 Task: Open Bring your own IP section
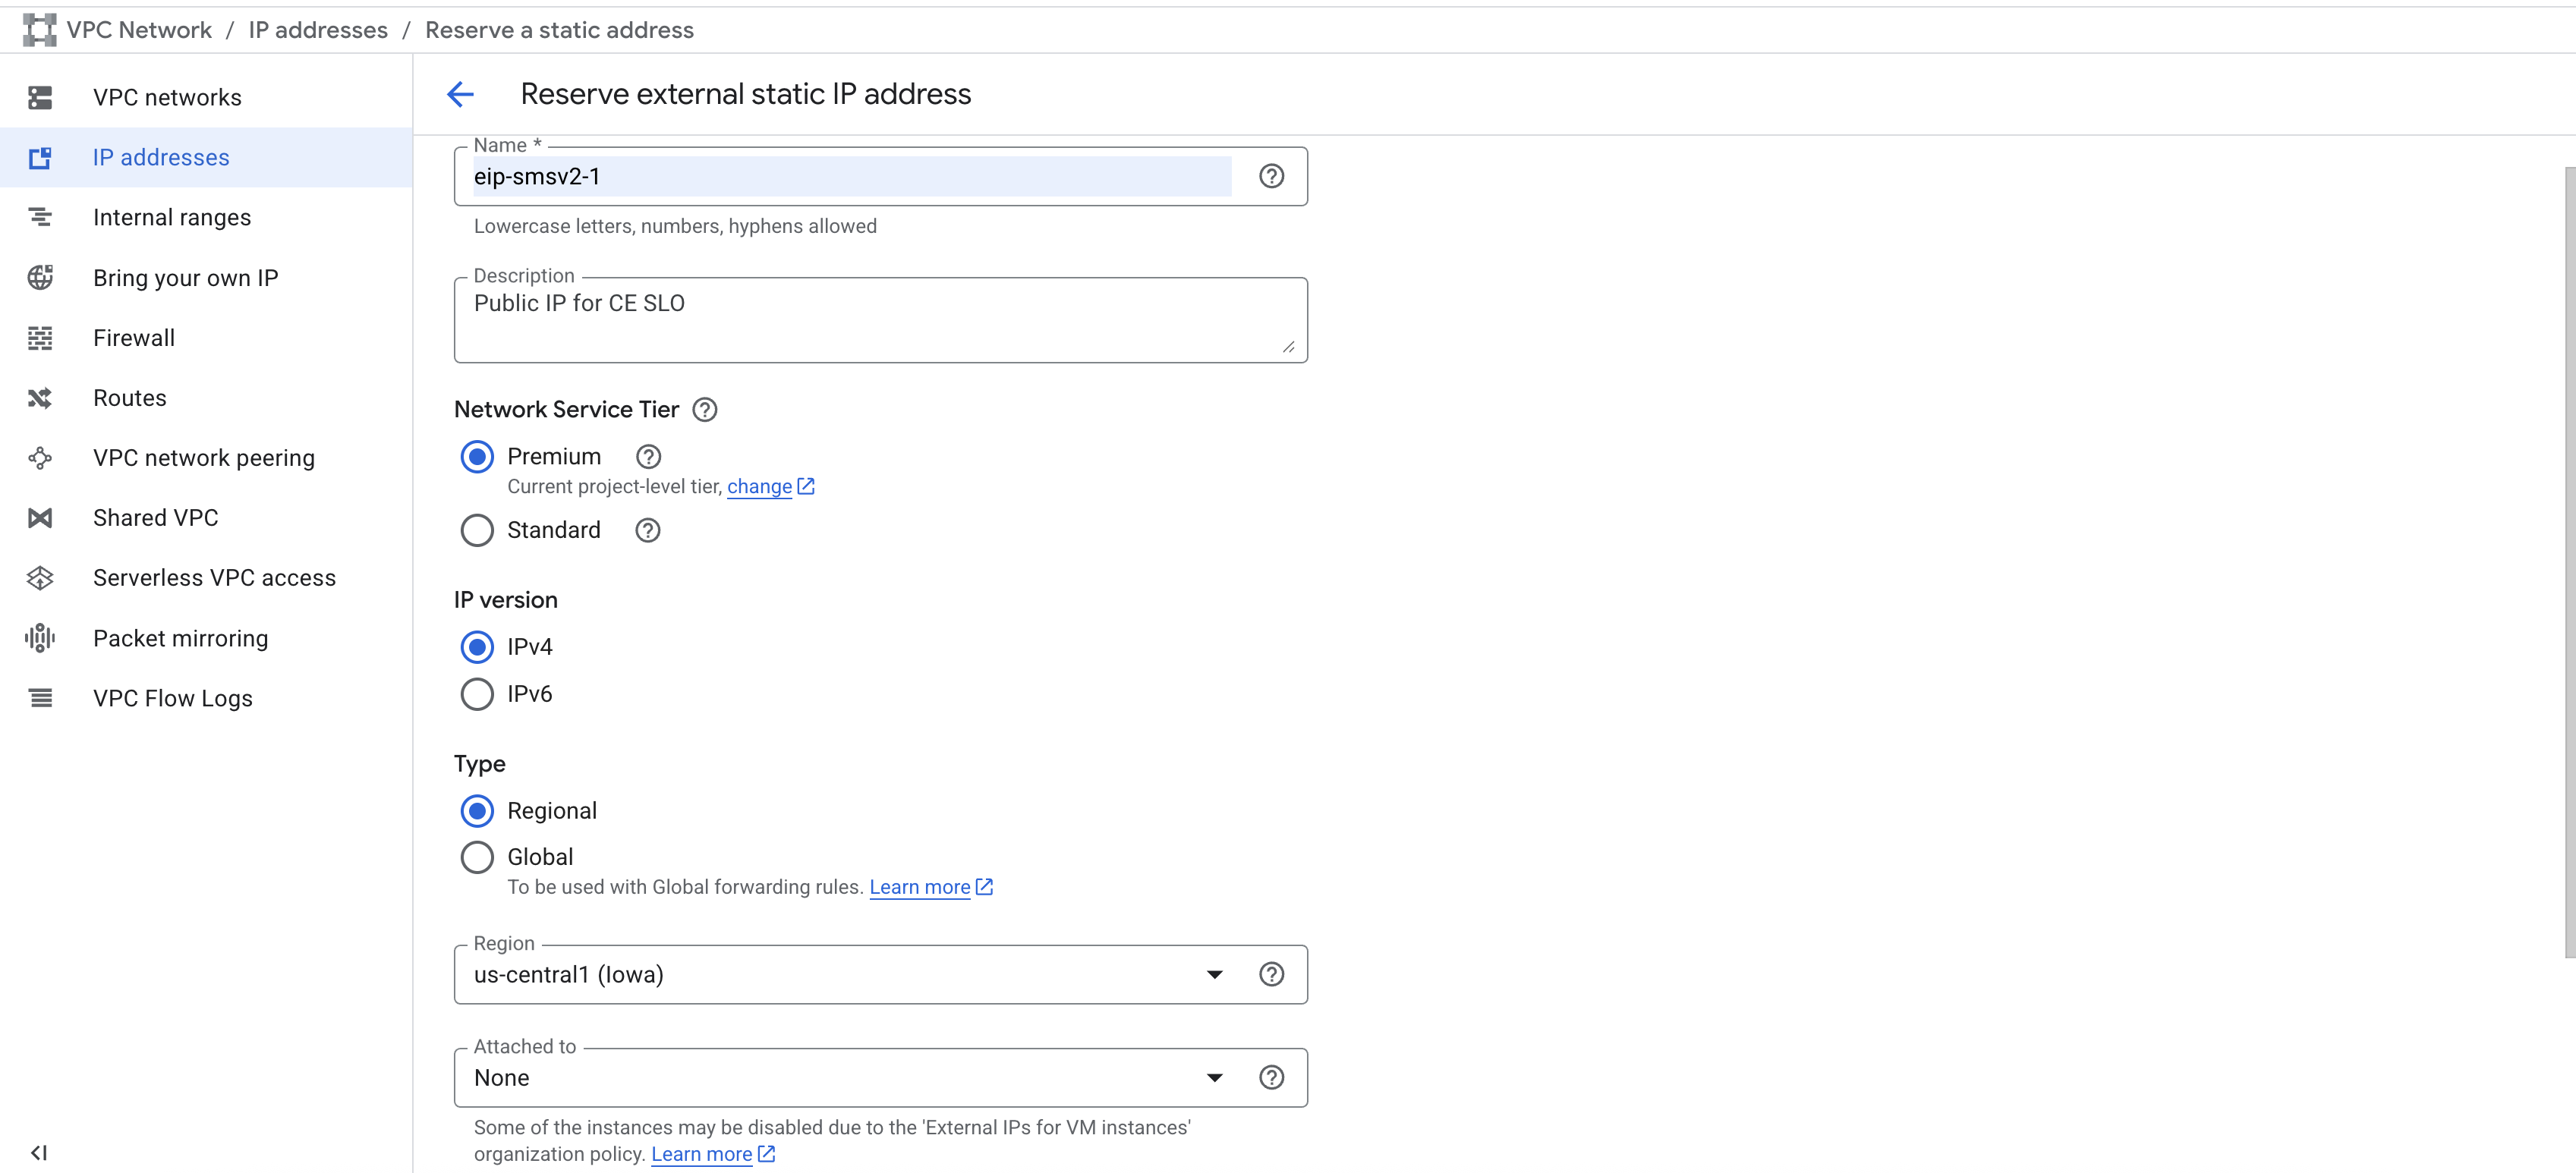[185, 277]
